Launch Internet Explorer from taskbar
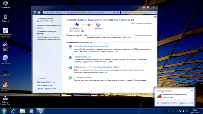Viewport: 203px width, 114px height. (13, 111)
